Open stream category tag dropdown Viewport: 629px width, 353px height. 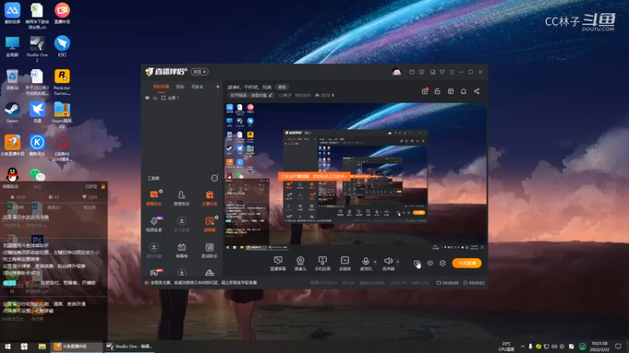251,95
